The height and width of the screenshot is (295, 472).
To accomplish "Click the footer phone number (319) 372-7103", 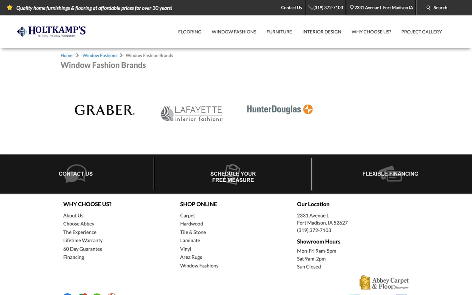I will (314, 230).
